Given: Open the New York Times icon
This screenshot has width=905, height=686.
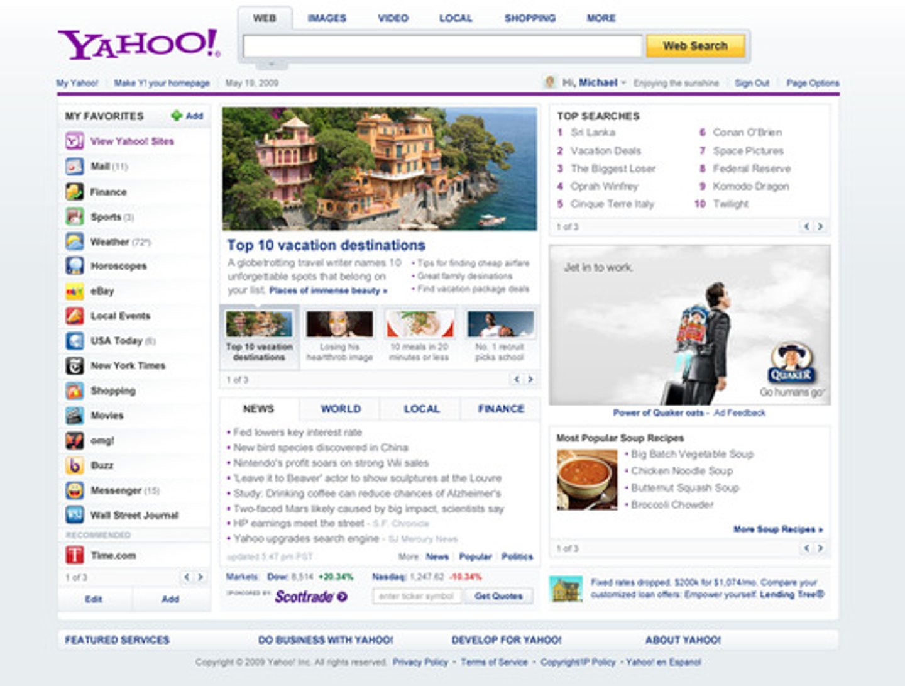Looking at the screenshot, I should [75, 365].
